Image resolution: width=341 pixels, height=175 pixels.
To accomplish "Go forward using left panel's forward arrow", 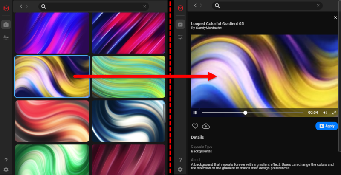I will 27,6.
